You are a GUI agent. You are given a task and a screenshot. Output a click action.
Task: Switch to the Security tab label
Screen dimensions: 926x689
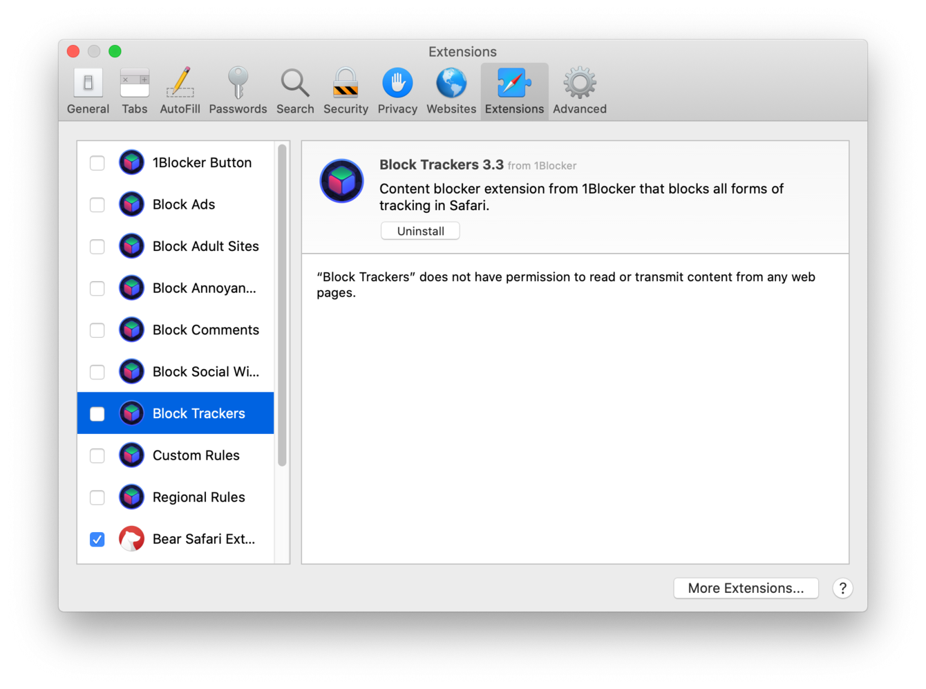(x=346, y=109)
